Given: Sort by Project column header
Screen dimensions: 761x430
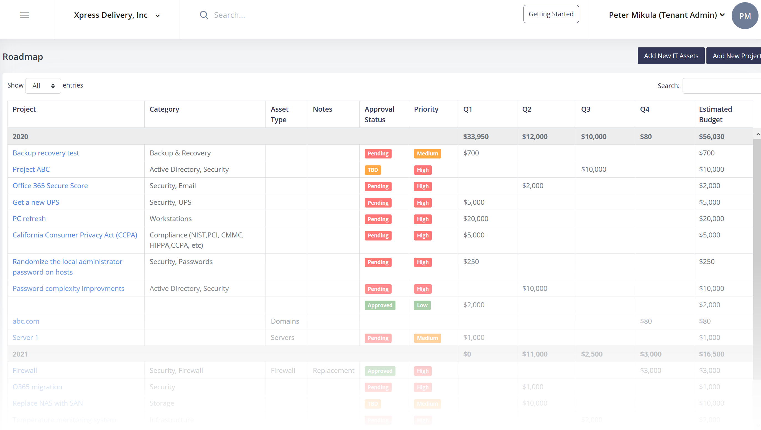Looking at the screenshot, I should [x=76, y=114].
